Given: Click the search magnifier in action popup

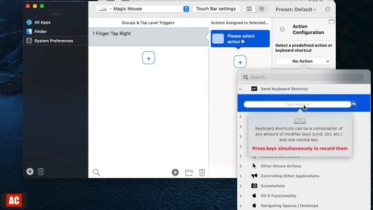Looking at the screenshot, I should pos(245,77).
